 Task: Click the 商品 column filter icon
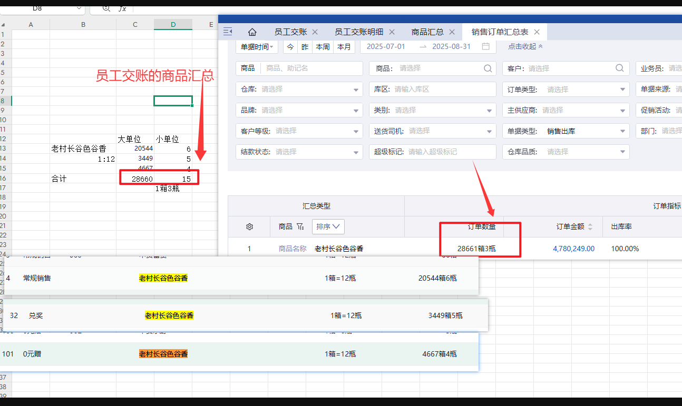300,227
